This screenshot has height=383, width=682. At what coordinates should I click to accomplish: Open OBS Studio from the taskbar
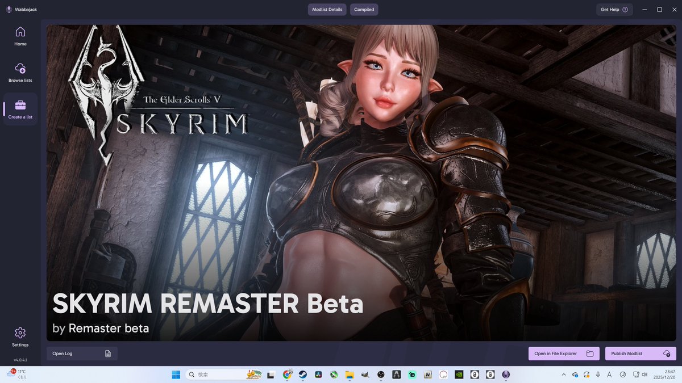[381, 374]
